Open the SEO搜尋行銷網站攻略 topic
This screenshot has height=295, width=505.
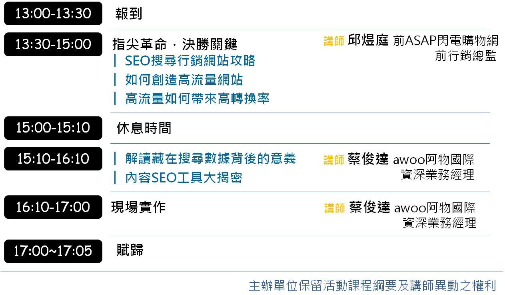[190, 61]
